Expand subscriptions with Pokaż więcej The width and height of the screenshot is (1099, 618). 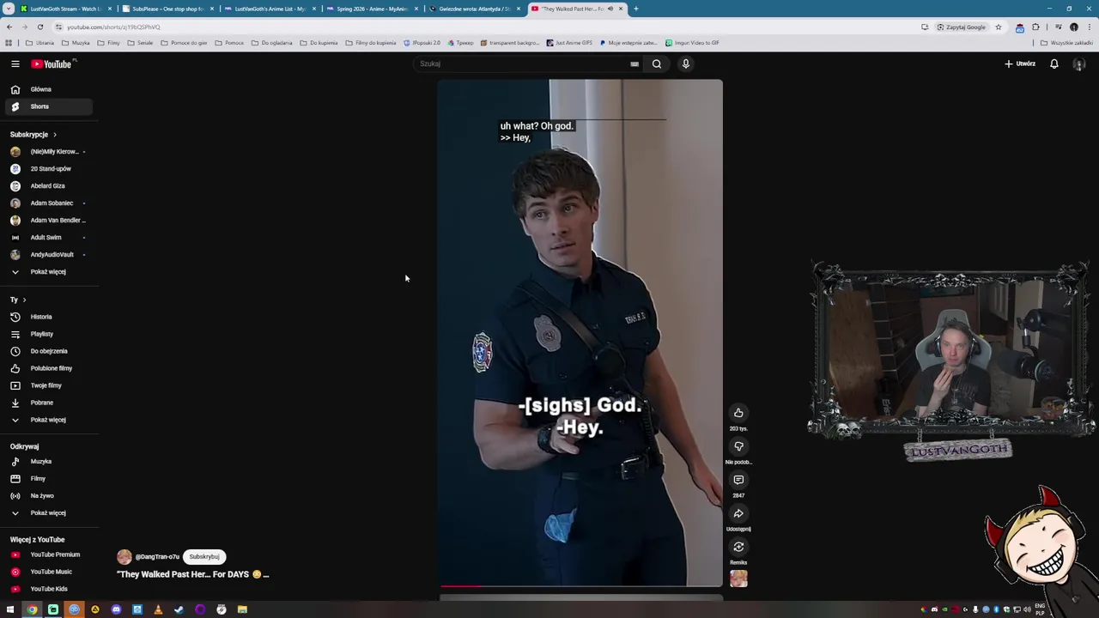(x=48, y=272)
